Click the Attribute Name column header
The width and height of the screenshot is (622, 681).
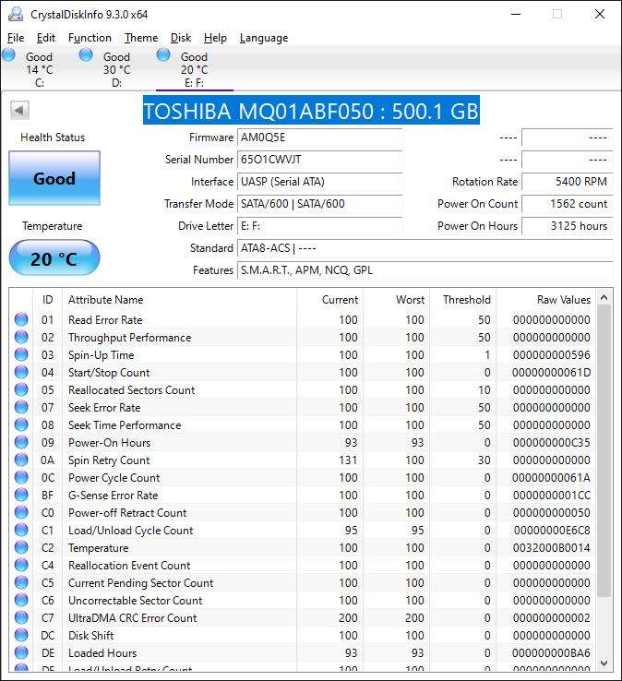point(179,300)
